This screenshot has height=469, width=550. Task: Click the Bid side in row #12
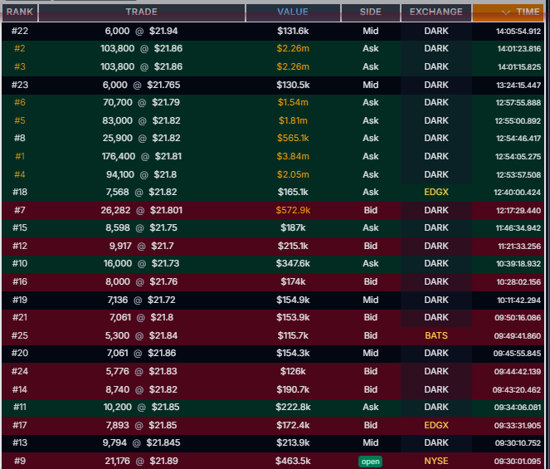click(x=371, y=246)
